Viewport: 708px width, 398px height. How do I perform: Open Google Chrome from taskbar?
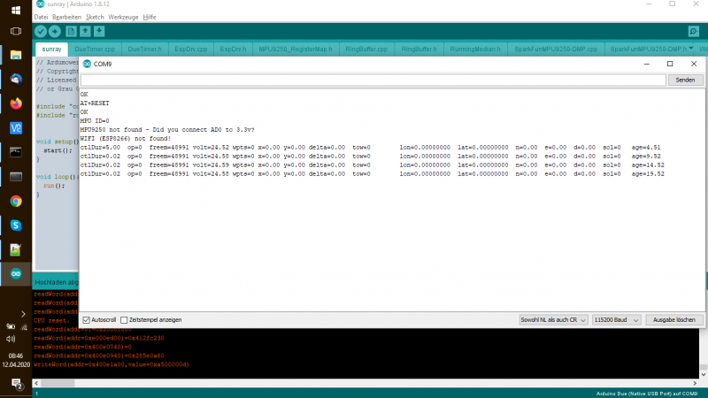[16, 202]
